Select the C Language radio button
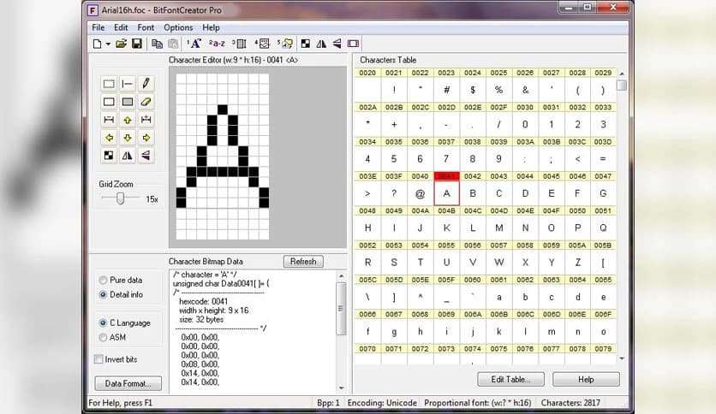The width and height of the screenshot is (716, 414). tap(103, 322)
